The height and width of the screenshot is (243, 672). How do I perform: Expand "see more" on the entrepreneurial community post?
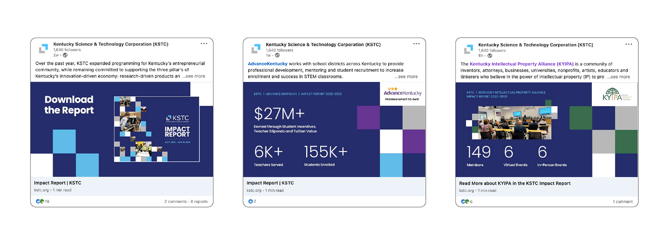(x=194, y=76)
